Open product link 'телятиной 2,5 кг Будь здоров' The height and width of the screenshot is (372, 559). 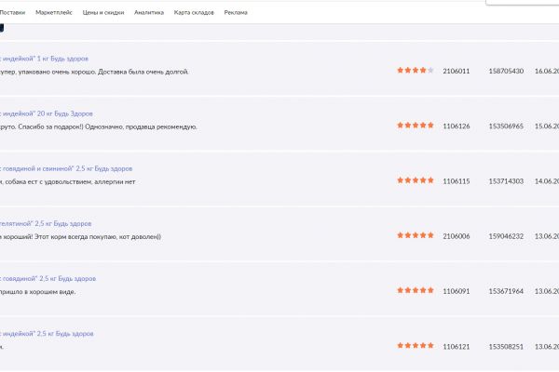tap(46, 223)
